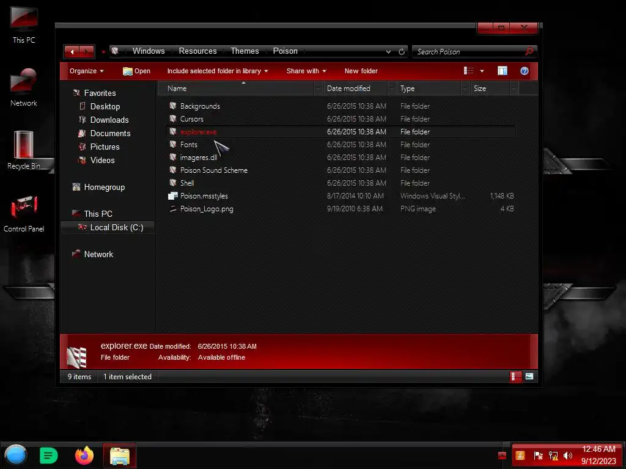Open the Share with menu
The width and height of the screenshot is (626, 469).
point(306,71)
